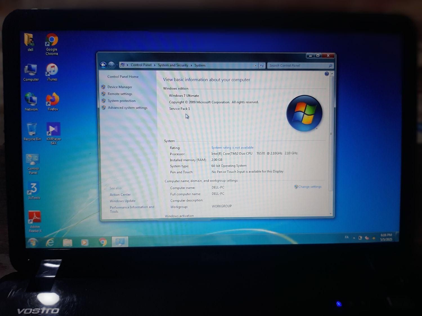The height and width of the screenshot is (316, 422).
Task: Click 'System rating is not available' link
Action: click(x=232, y=147)
